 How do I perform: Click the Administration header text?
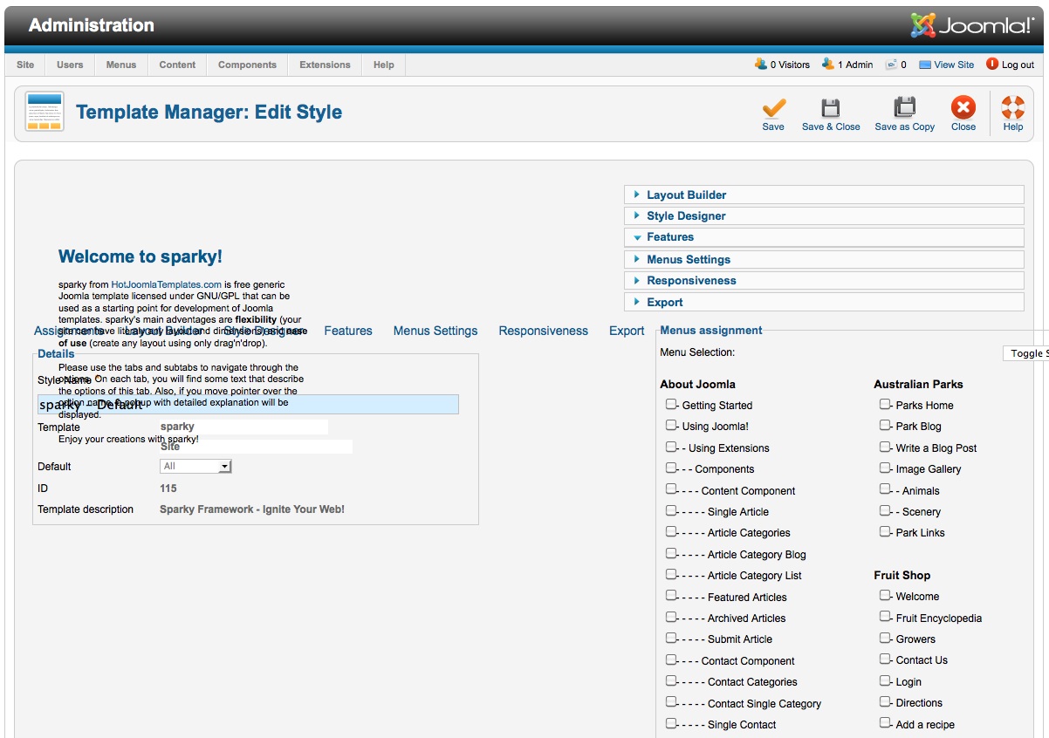(92, 25)
